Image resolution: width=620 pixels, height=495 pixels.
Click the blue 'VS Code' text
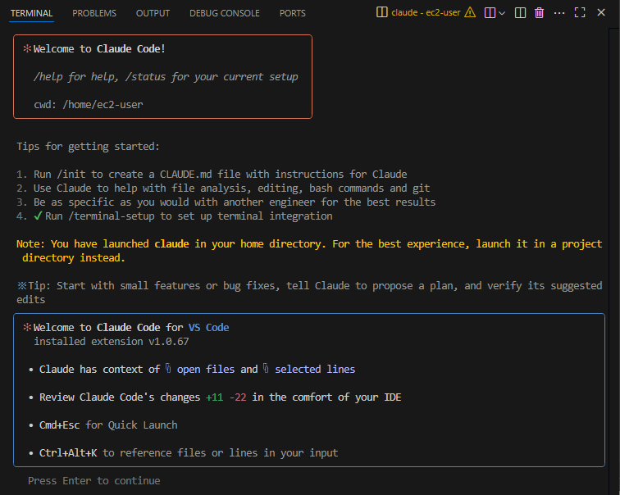coord(208,328)
